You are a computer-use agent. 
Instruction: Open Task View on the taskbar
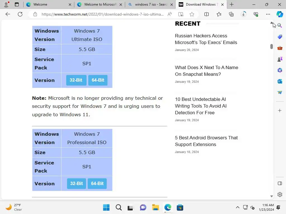point(130,207)
